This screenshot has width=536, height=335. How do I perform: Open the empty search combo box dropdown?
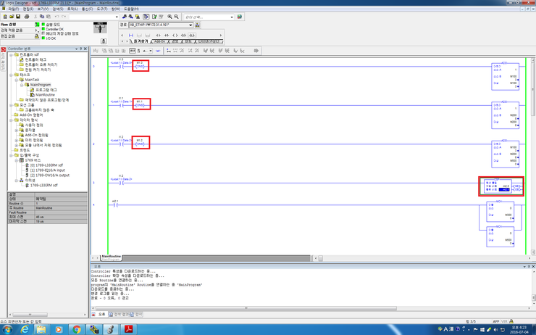[116, 17]
